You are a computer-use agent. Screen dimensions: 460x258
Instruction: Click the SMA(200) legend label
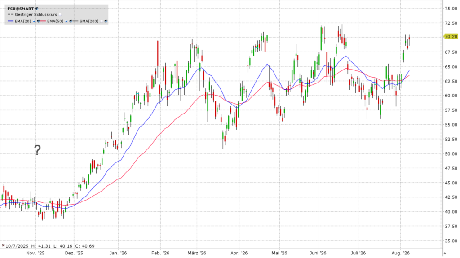click(89, 21)
